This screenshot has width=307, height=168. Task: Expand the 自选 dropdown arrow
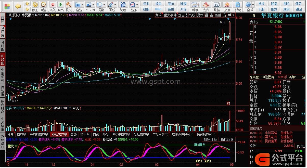tap(83, 5)
